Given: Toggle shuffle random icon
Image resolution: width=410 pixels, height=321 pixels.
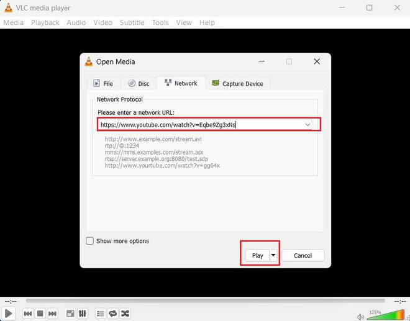Looking at the screenshot, I should (x=125, y=314).
